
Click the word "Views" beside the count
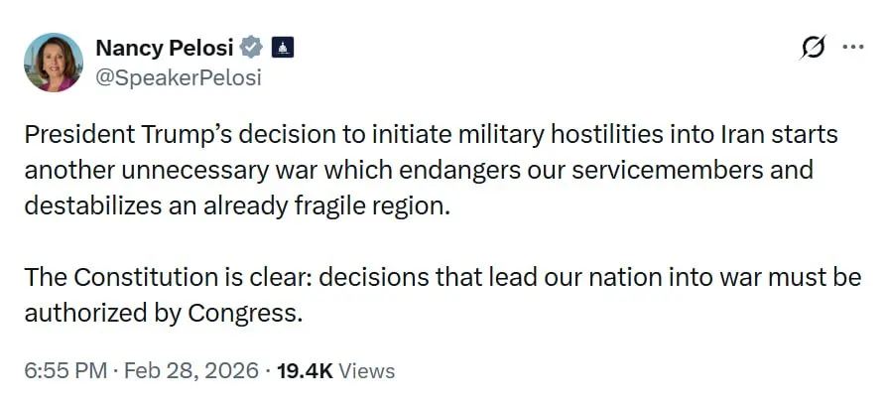366,371
